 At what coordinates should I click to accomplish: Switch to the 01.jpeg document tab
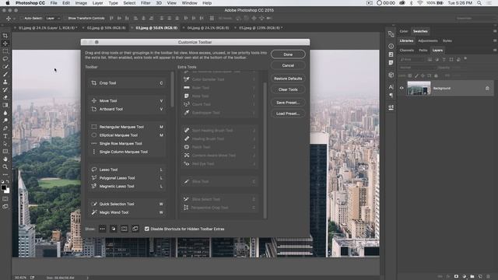point(47,28)
